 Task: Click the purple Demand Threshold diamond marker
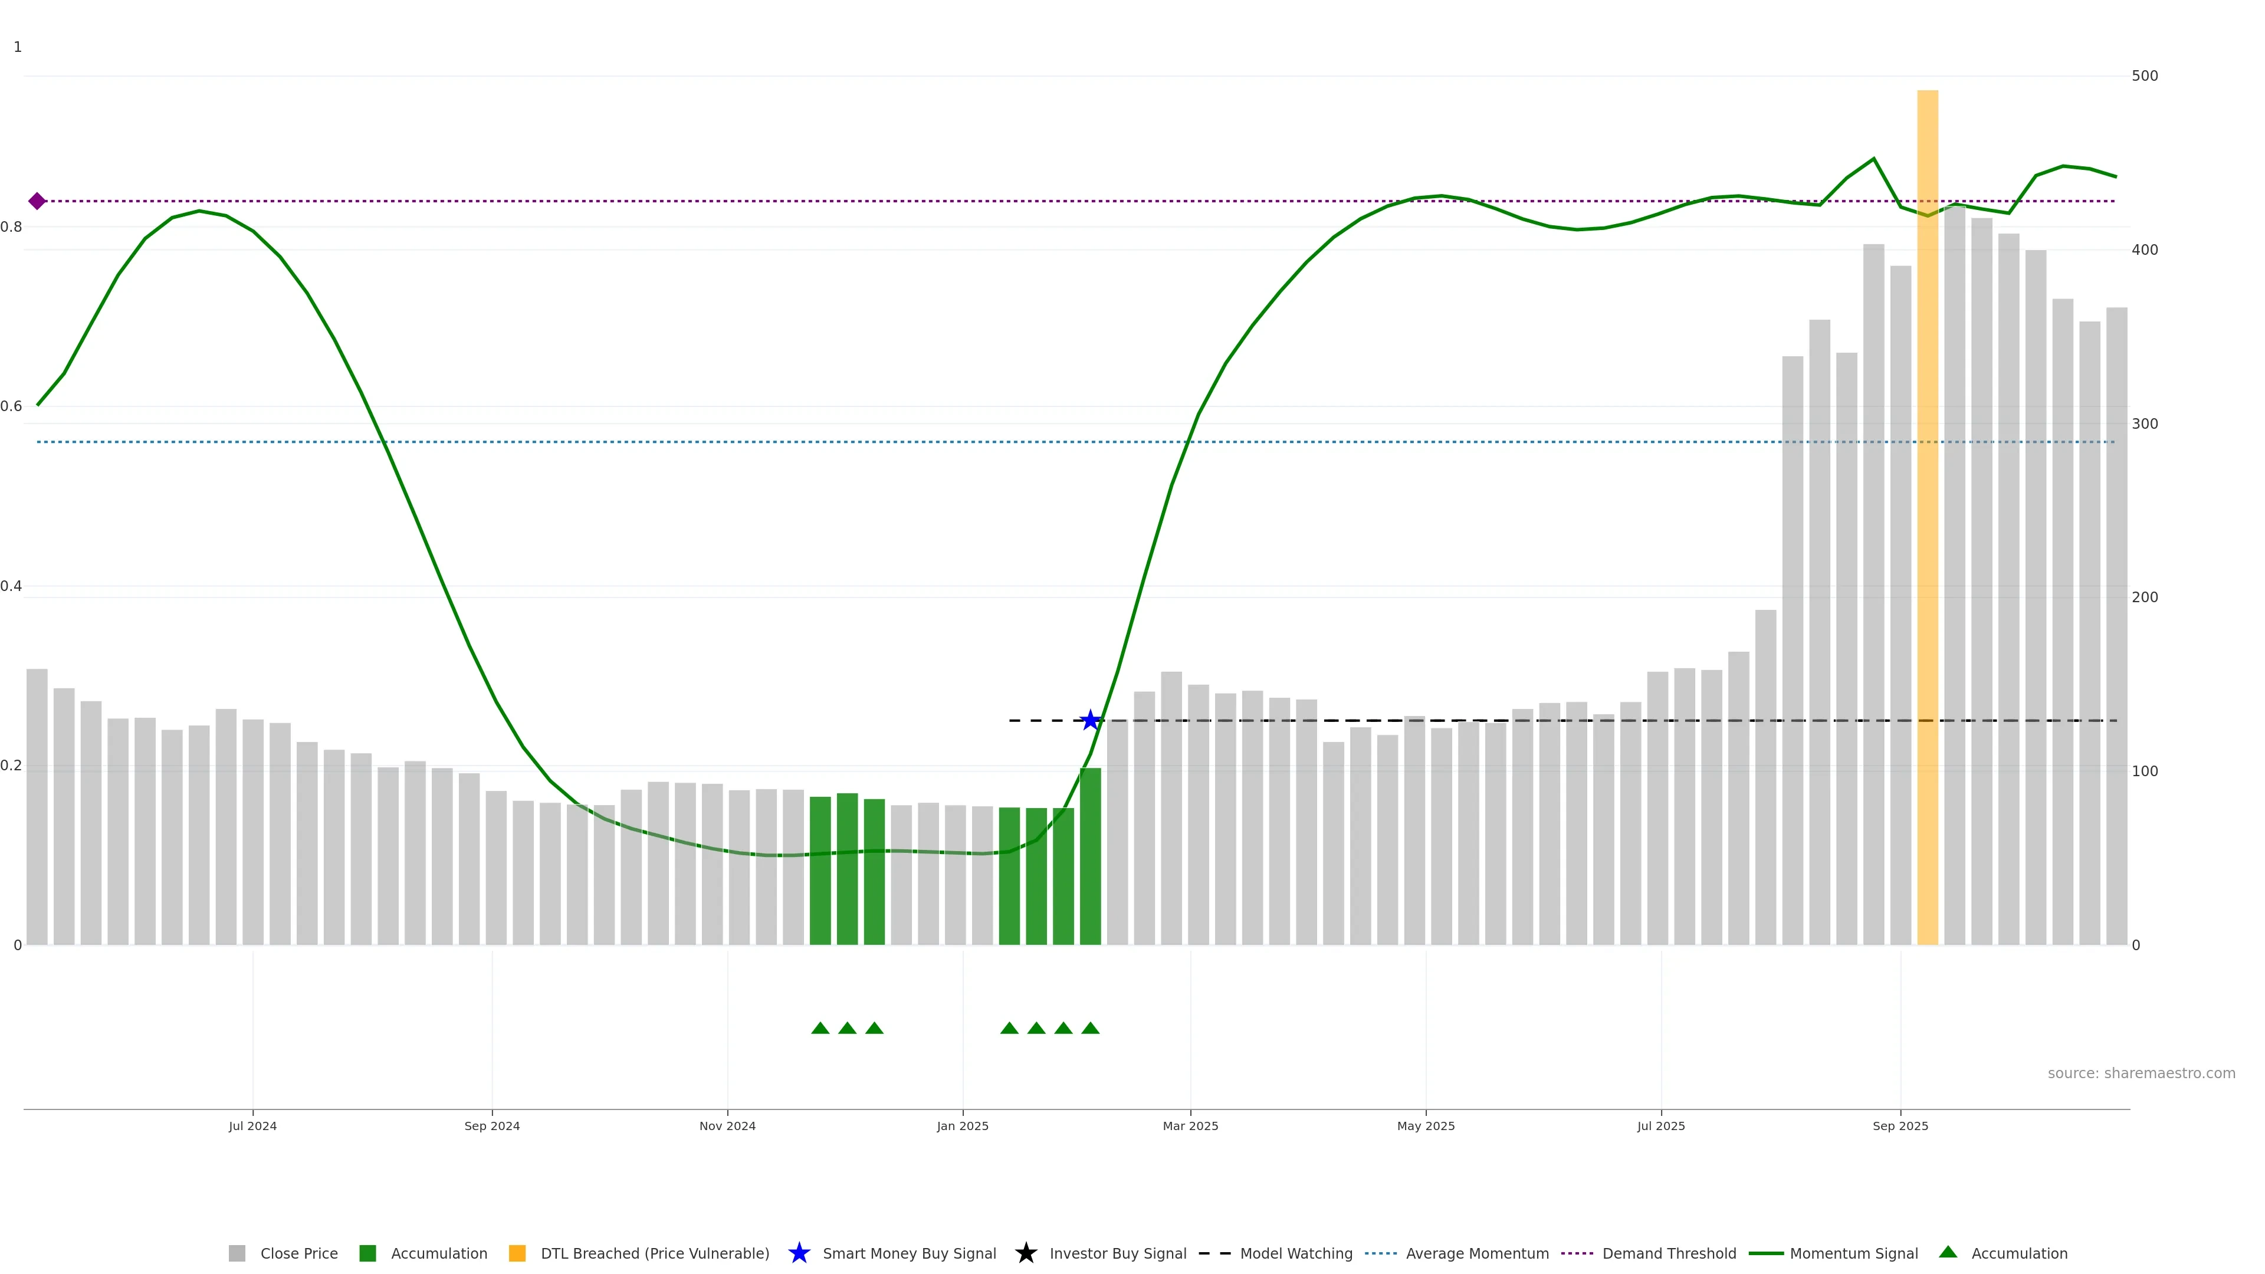point(37,201)
